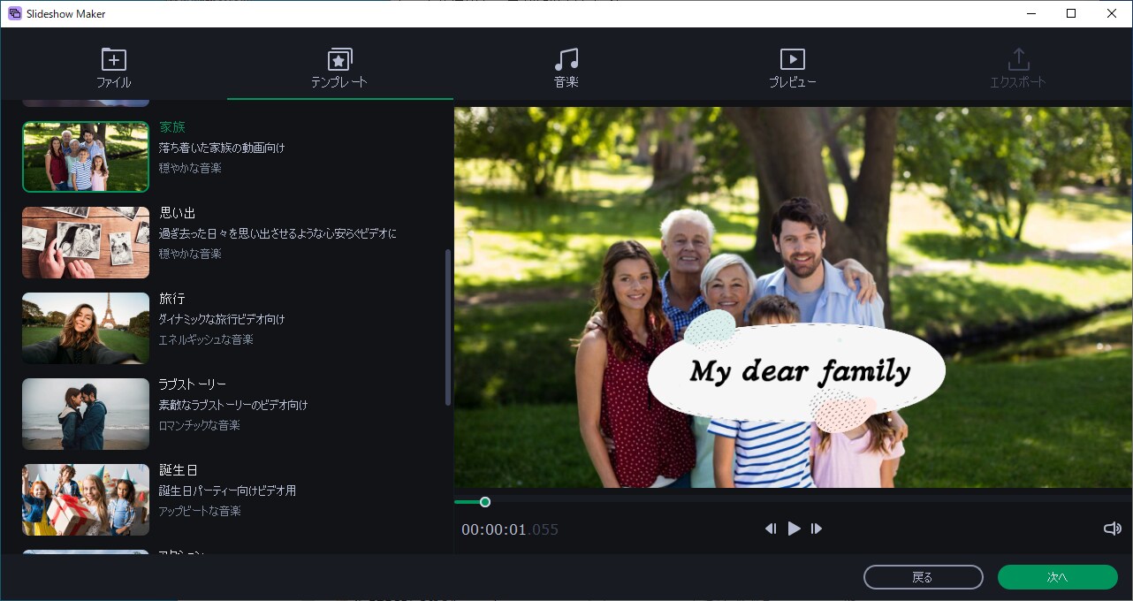This screenshot has height=601, width=1133.
Task: Click the テンプレート tab label
Action: (x=339, y=82)
